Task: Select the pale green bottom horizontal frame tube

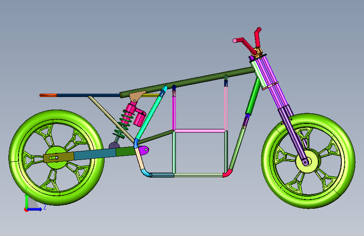Action: click(x=199, y=175)
